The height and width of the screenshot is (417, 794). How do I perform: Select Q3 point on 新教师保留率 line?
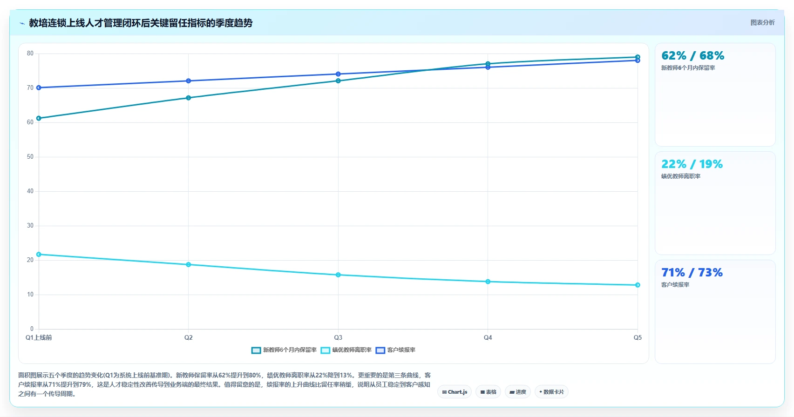pos(338,81)
